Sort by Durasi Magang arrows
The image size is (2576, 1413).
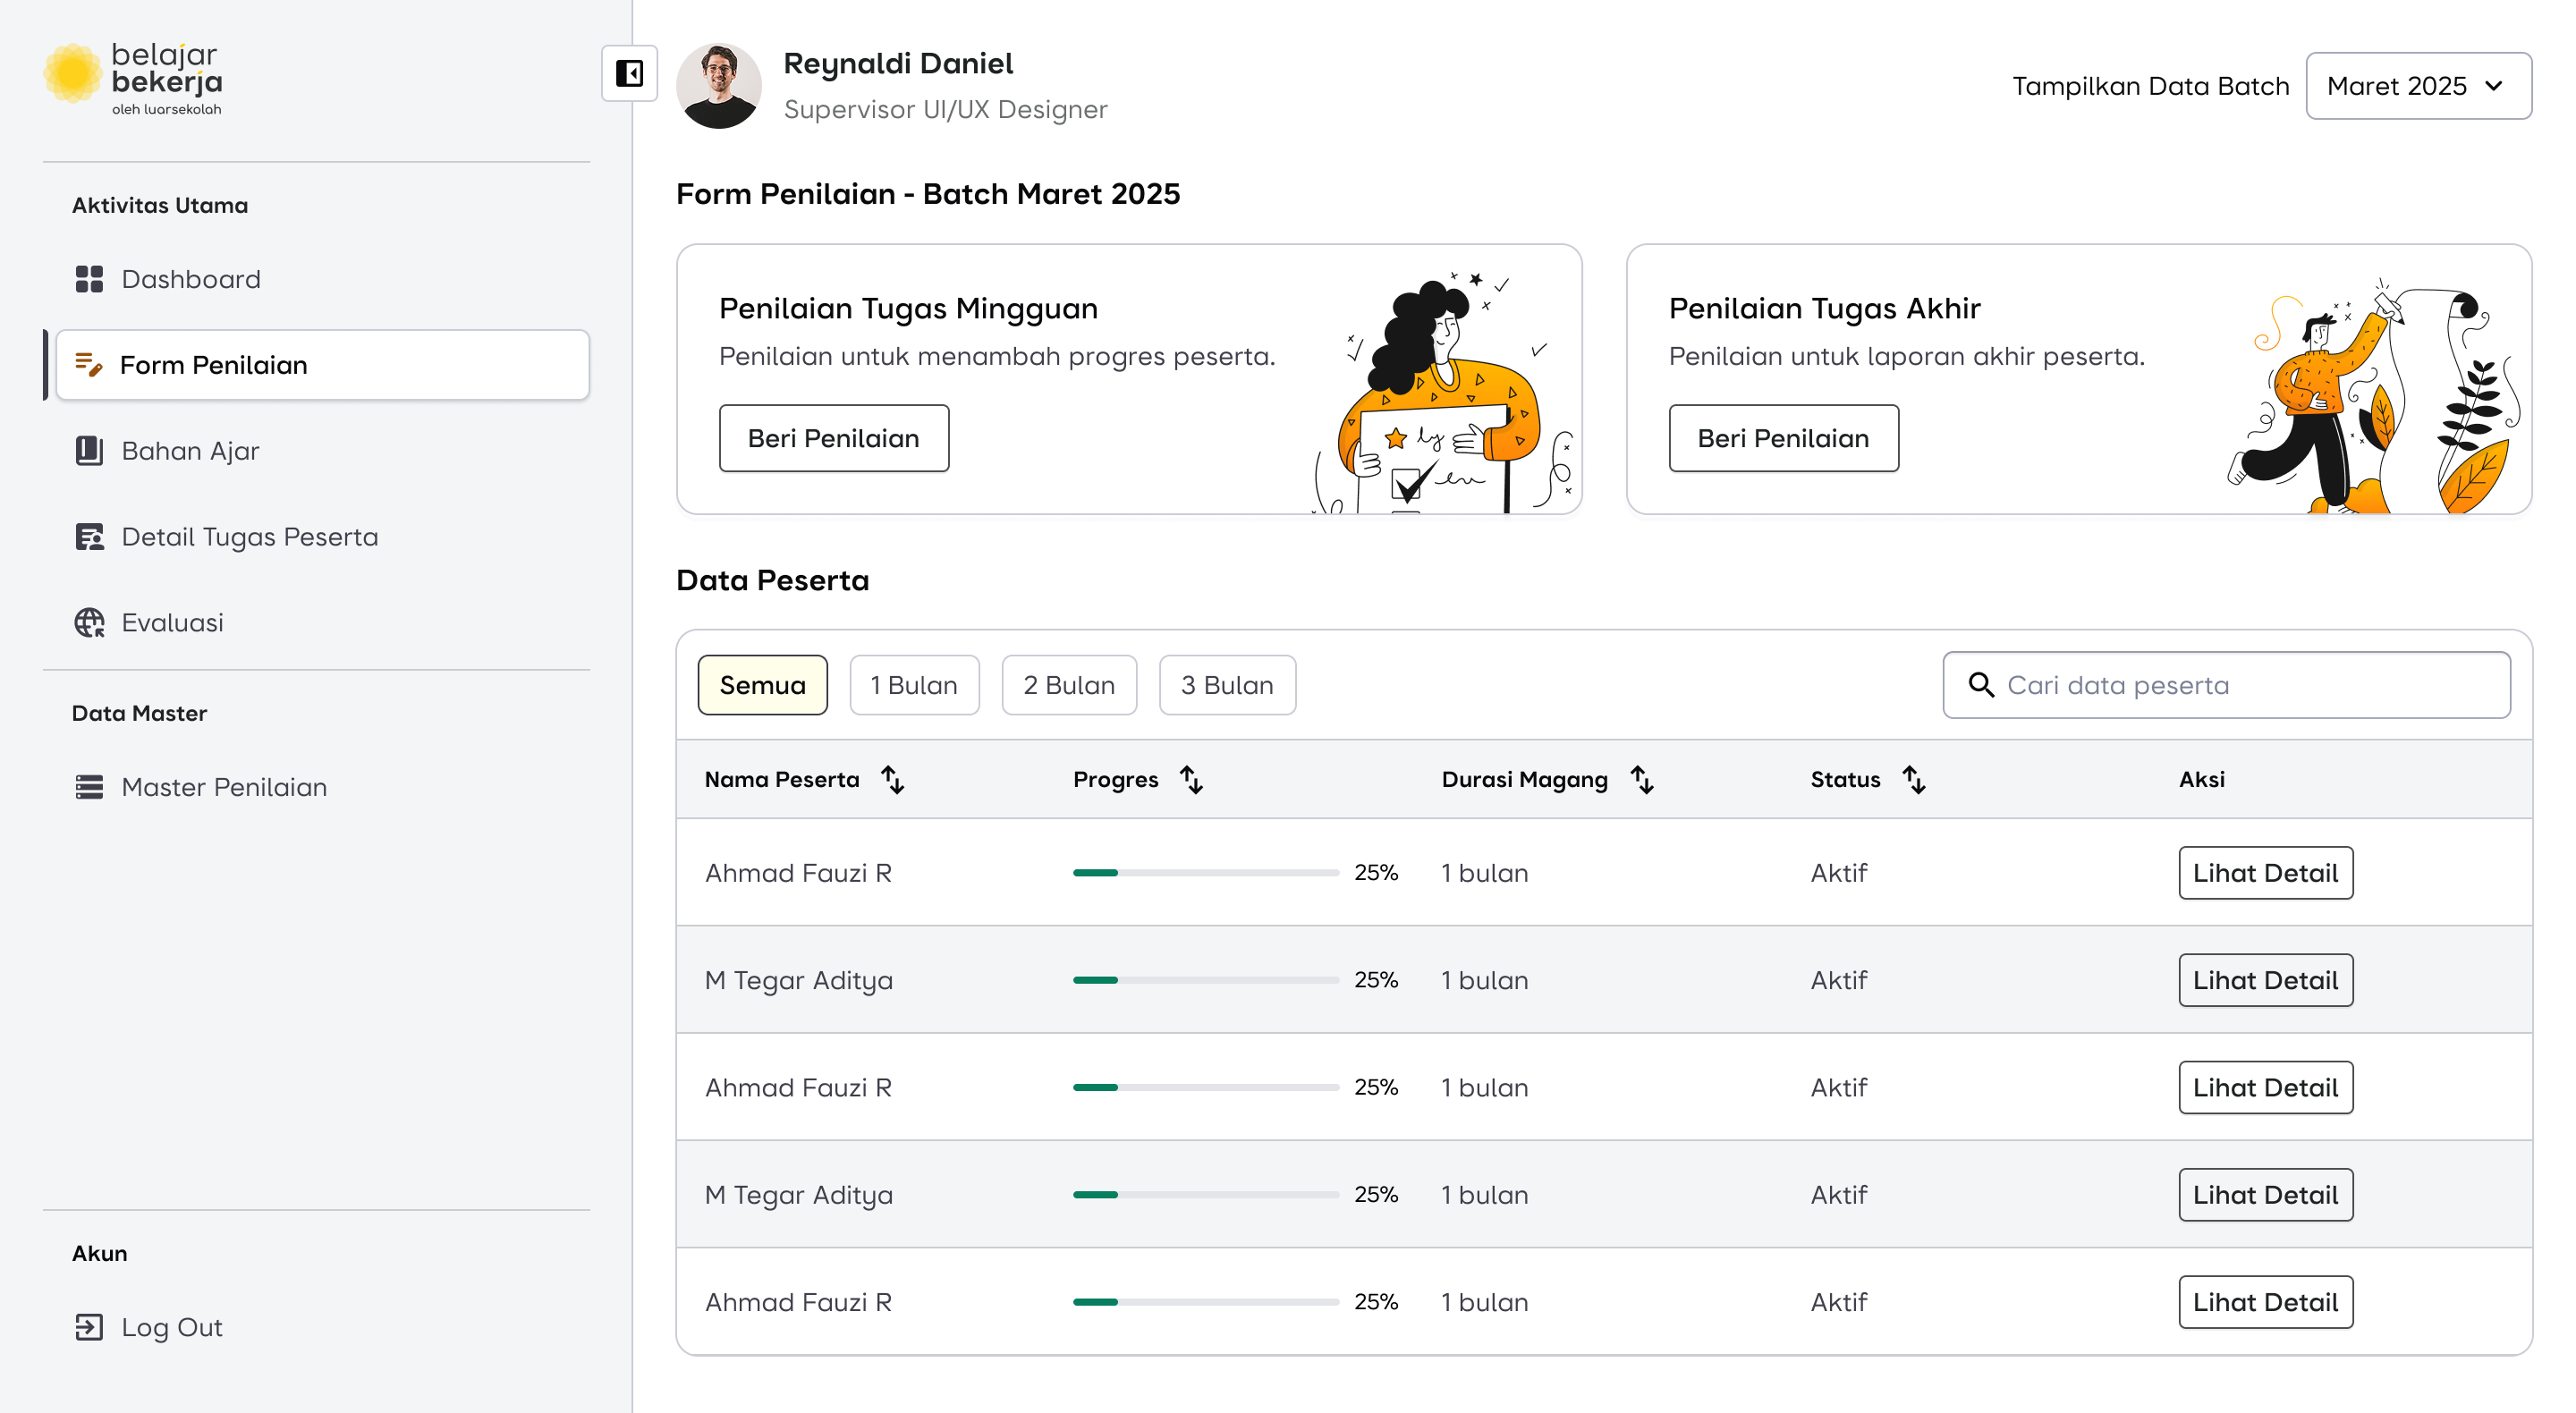click(x=1641, y=779)
